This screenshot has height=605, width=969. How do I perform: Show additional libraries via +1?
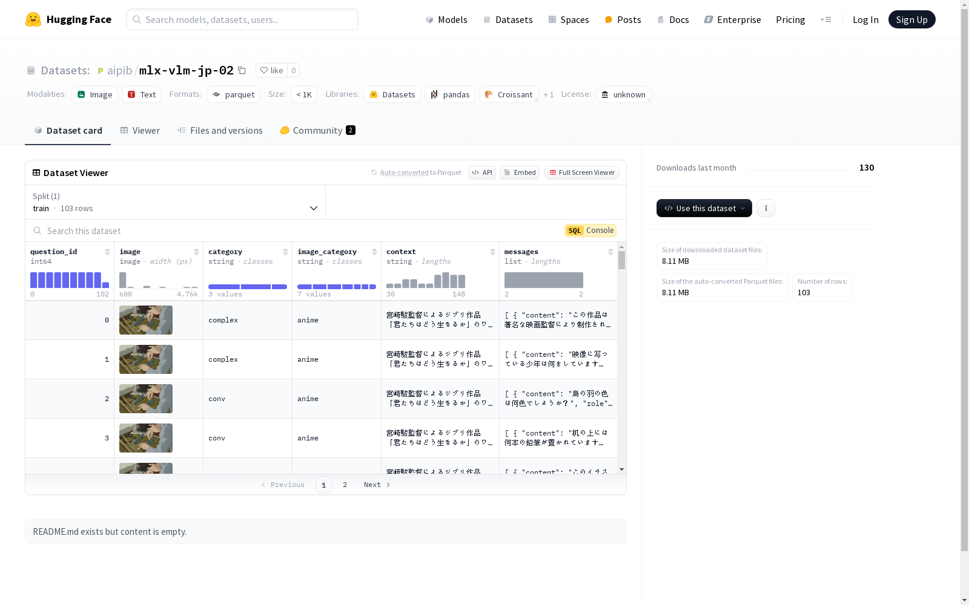(x=548, y=95)
